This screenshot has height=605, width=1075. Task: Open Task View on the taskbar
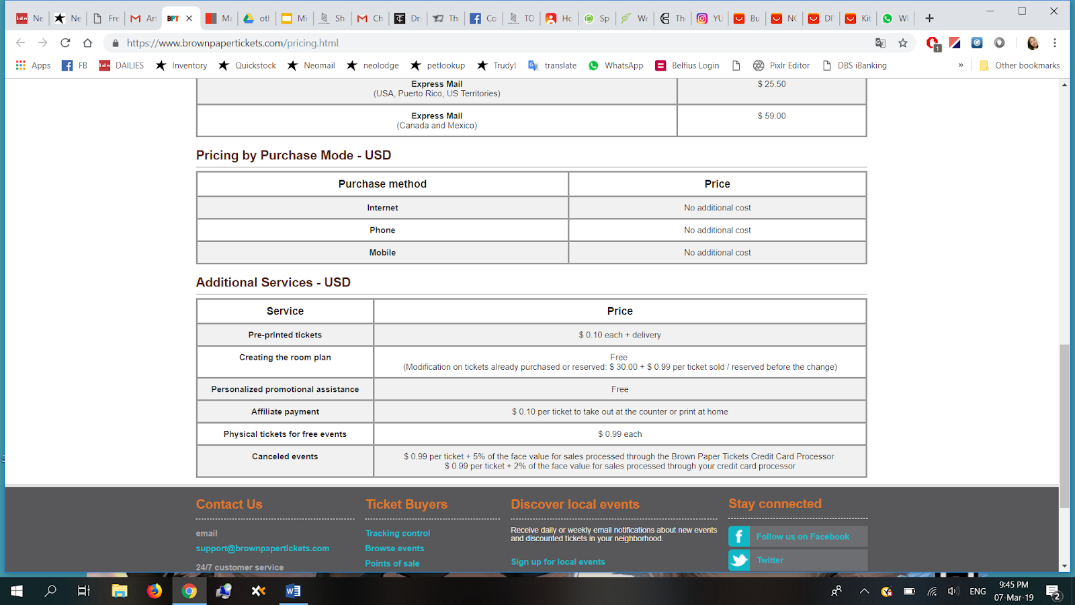84,591
